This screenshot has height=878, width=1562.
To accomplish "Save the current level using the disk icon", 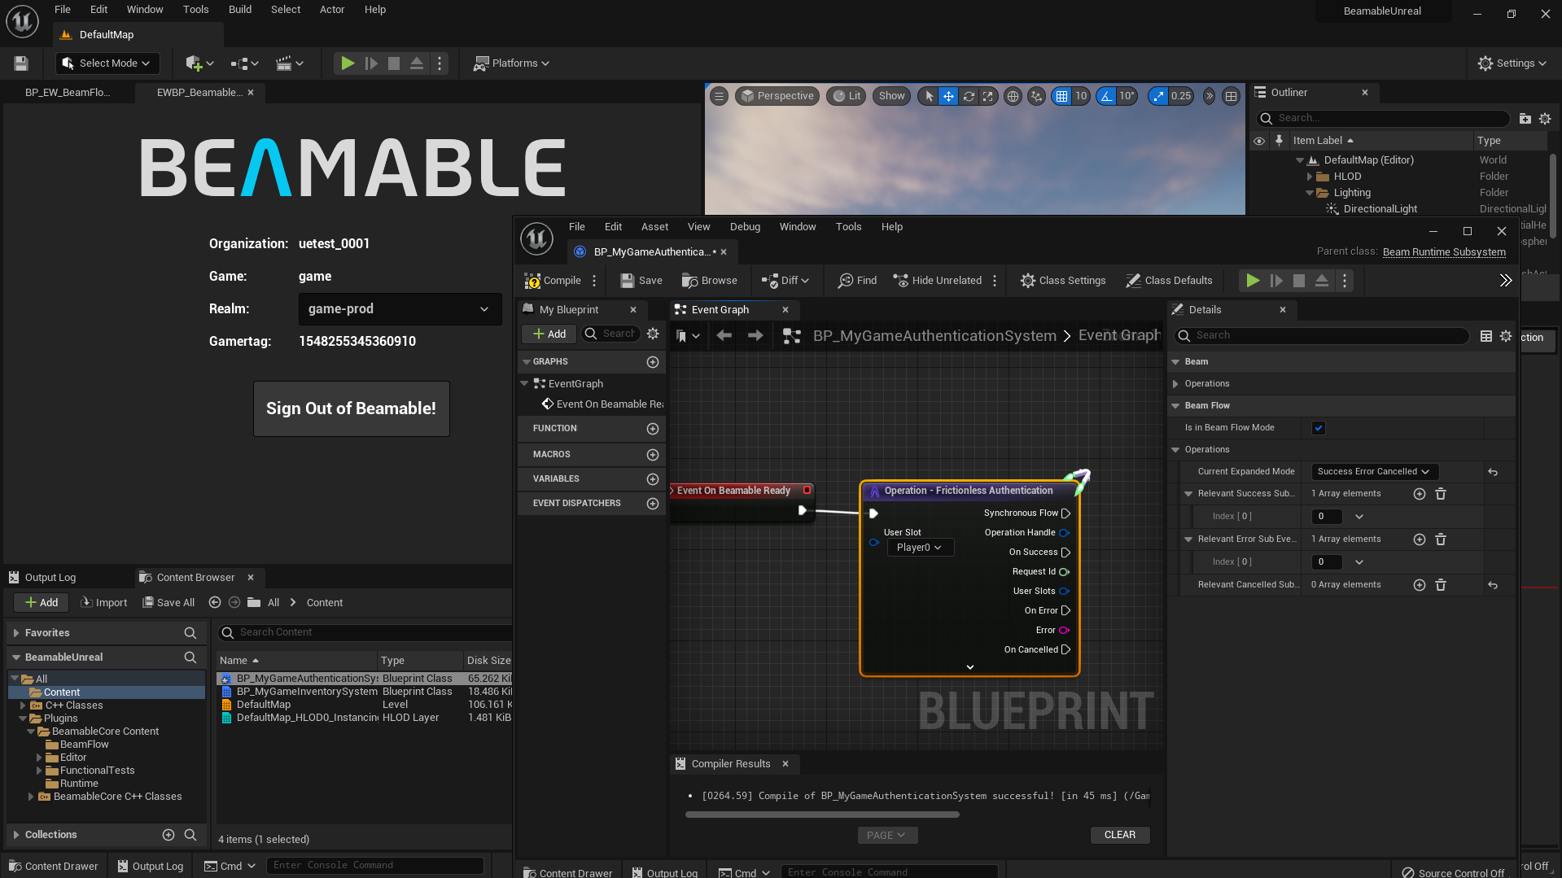I will coord(20,63).
